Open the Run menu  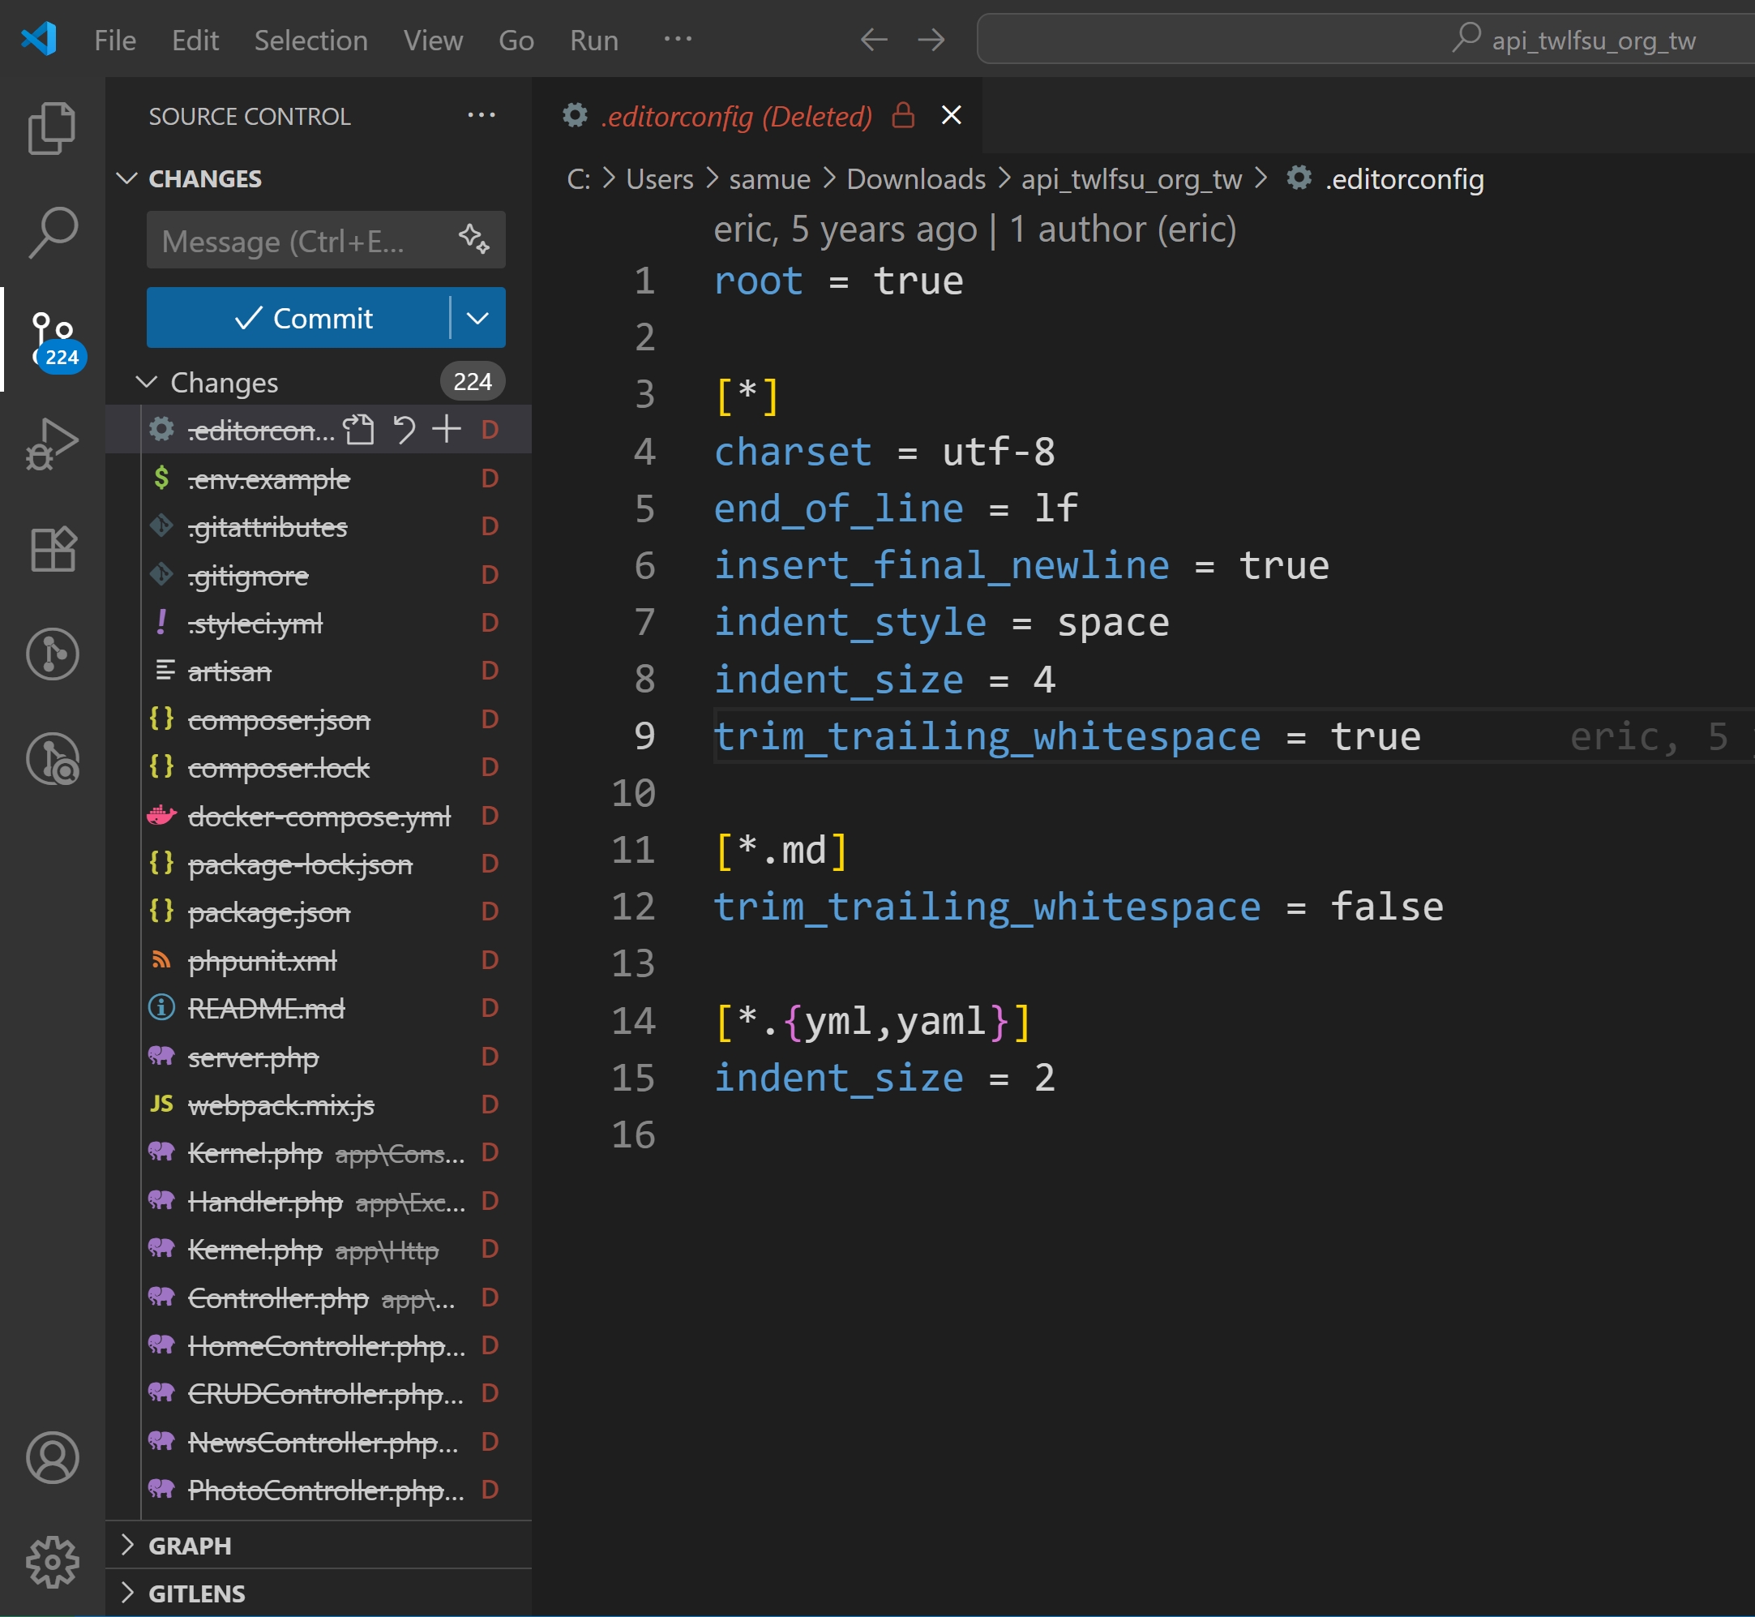(593, 41)
